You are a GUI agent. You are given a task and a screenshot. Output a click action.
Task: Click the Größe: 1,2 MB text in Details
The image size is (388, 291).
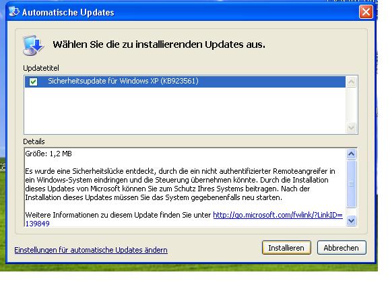point(48,154)
